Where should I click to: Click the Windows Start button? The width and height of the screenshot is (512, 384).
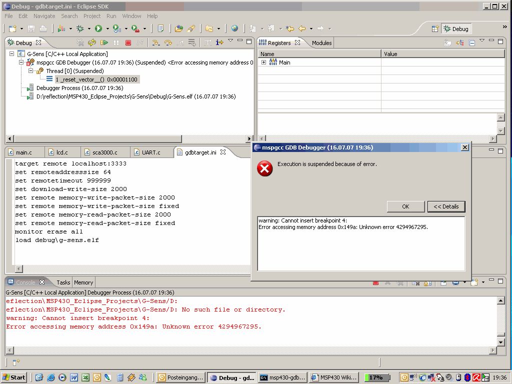pos(14,377)
